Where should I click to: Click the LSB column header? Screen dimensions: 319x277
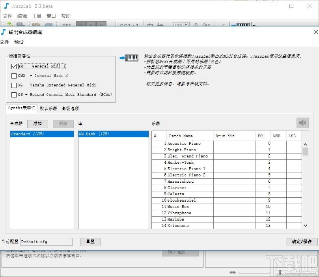(294, 136)
